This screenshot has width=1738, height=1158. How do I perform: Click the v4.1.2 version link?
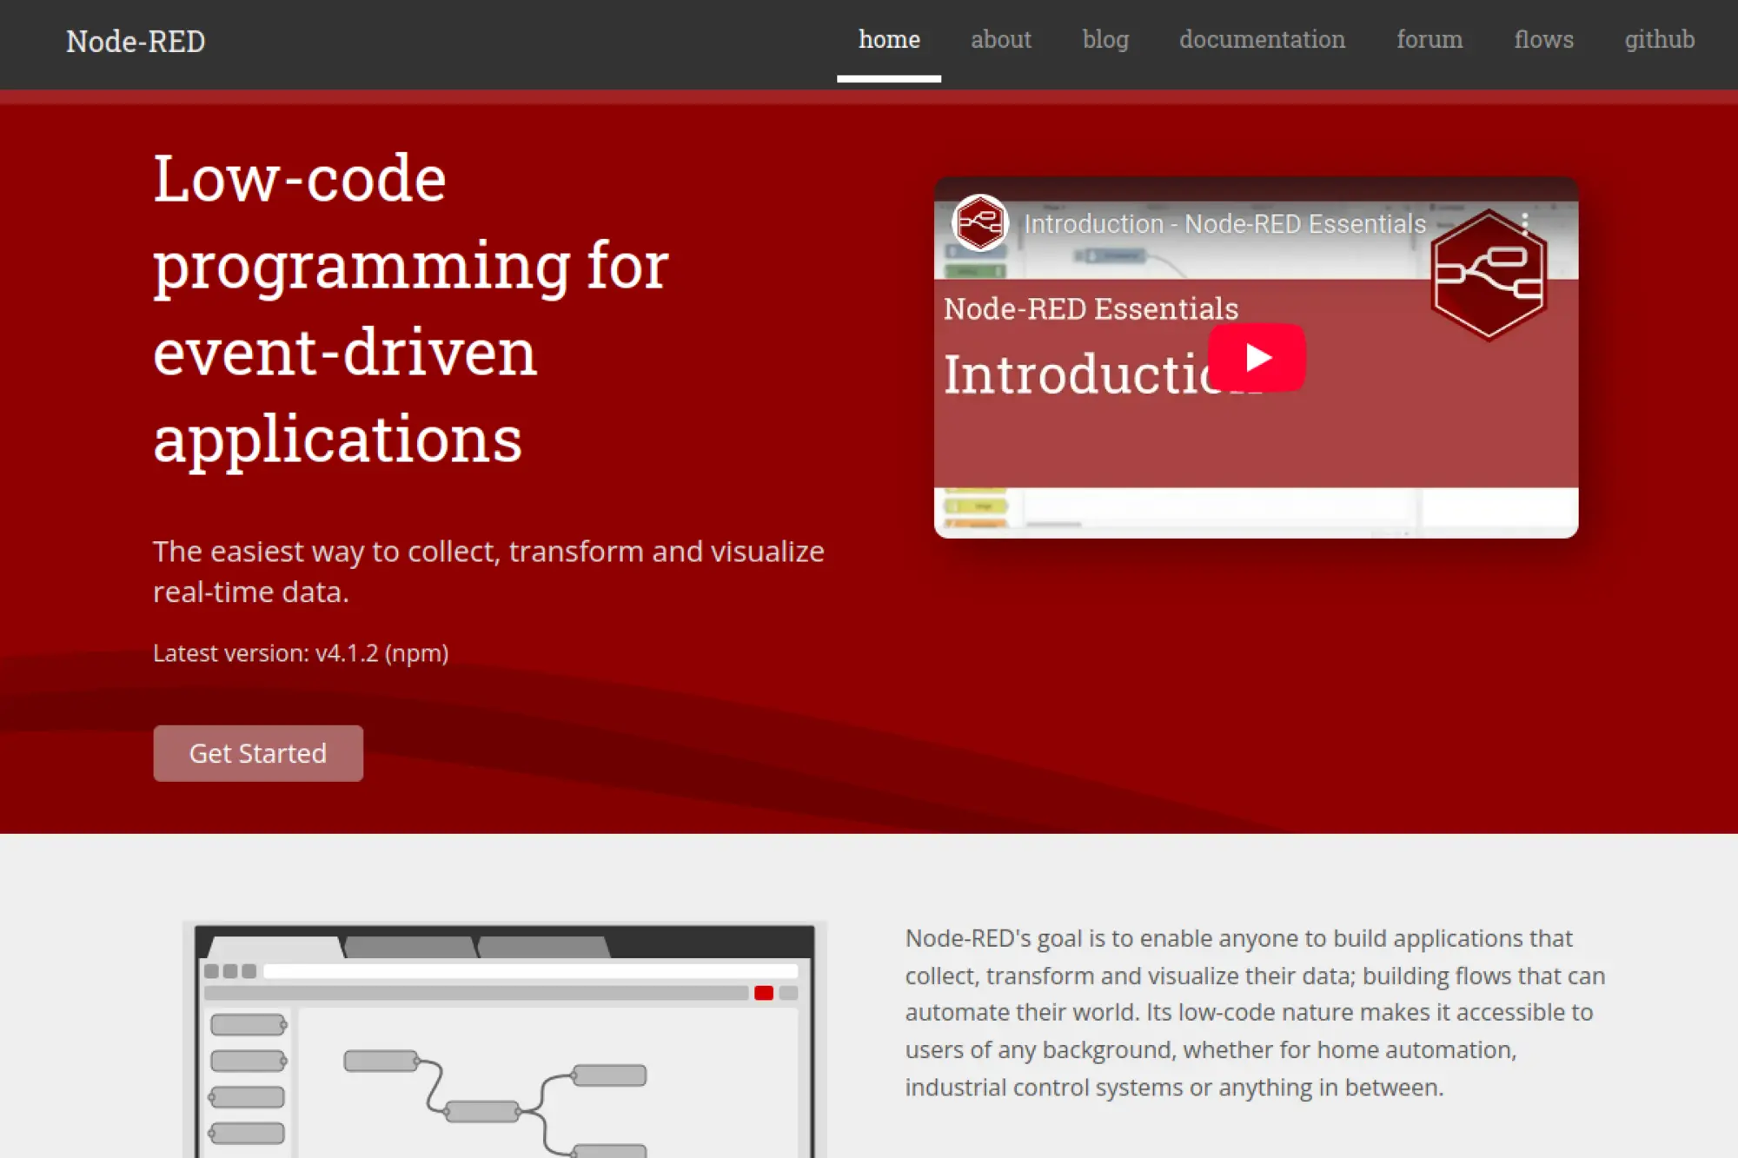tap(347, 653)
